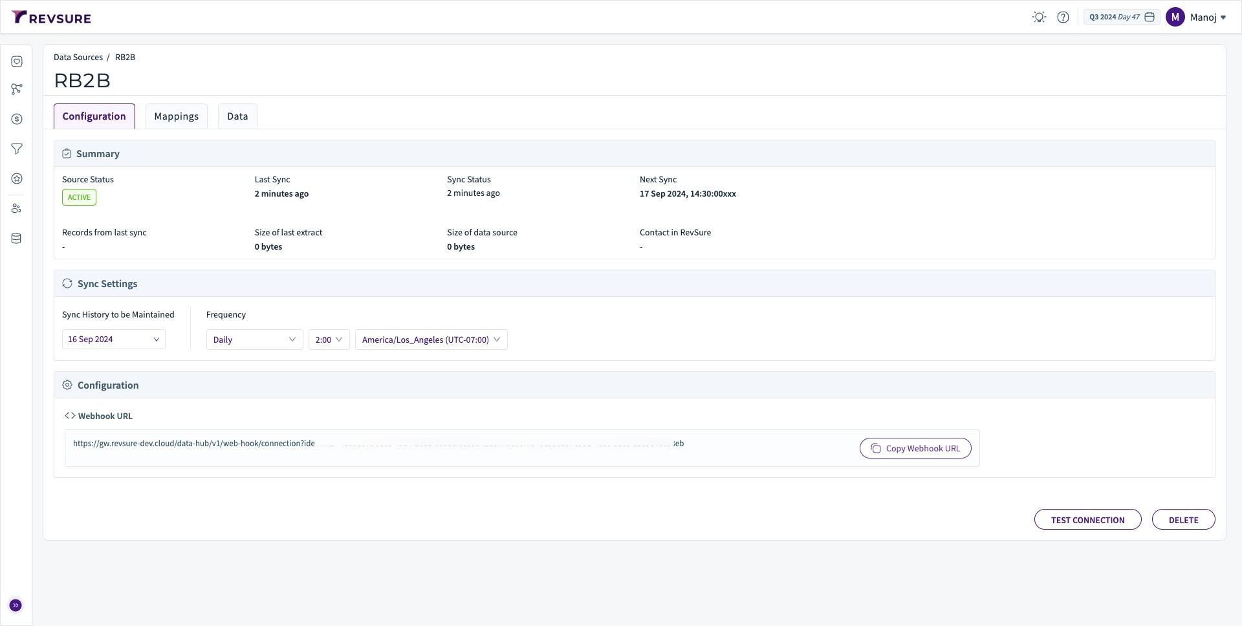This screenshot has width=1242, height=626.
Task: Click the 'Sync History to be Maintained' label
Action: (x=118, y=315)
